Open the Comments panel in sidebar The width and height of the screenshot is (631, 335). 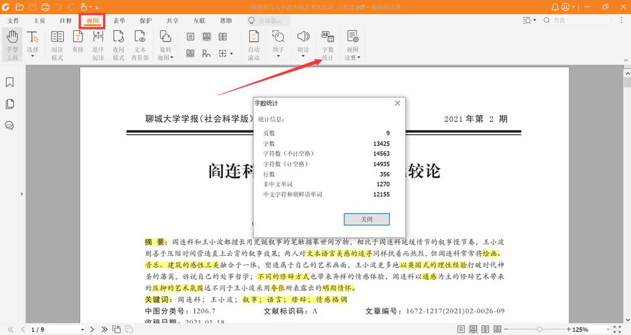(9, 125)
